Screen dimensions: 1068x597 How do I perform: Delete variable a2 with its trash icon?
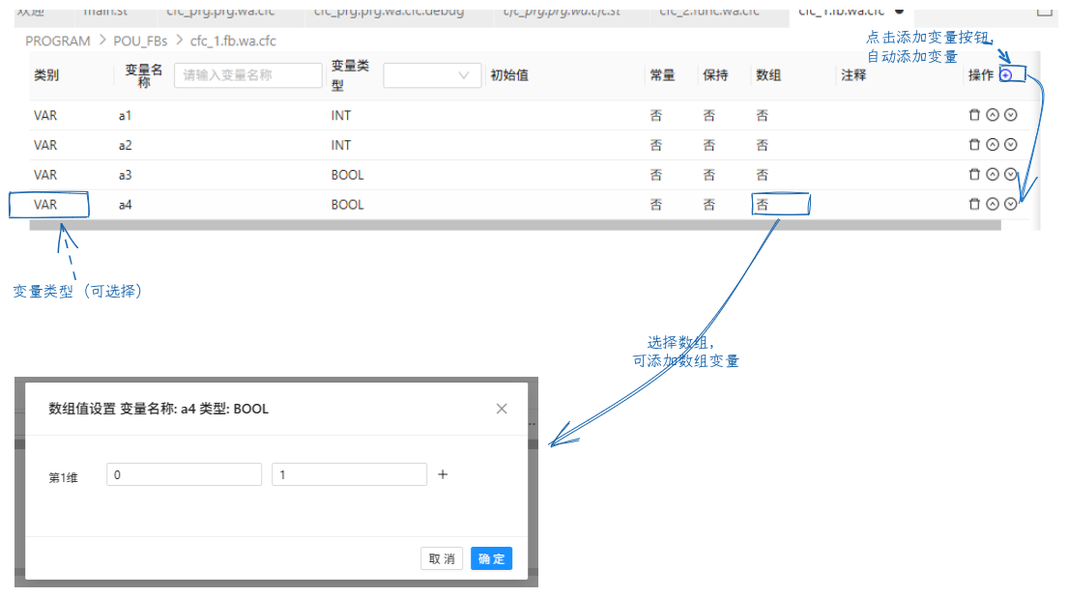(974, 144)
